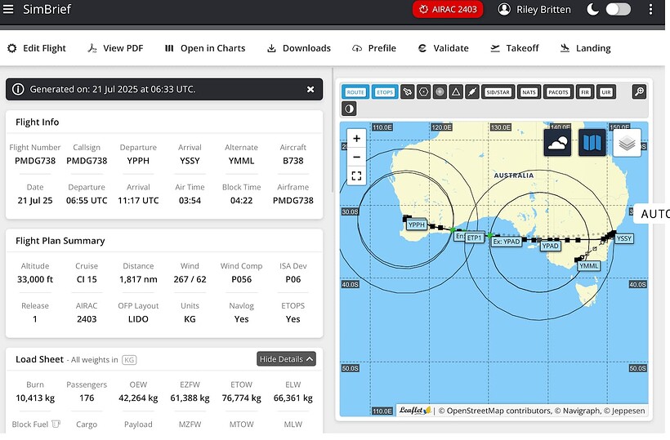Zoom in on the map
The width and height of the screenshot is (670, 440).
point(356,138)
